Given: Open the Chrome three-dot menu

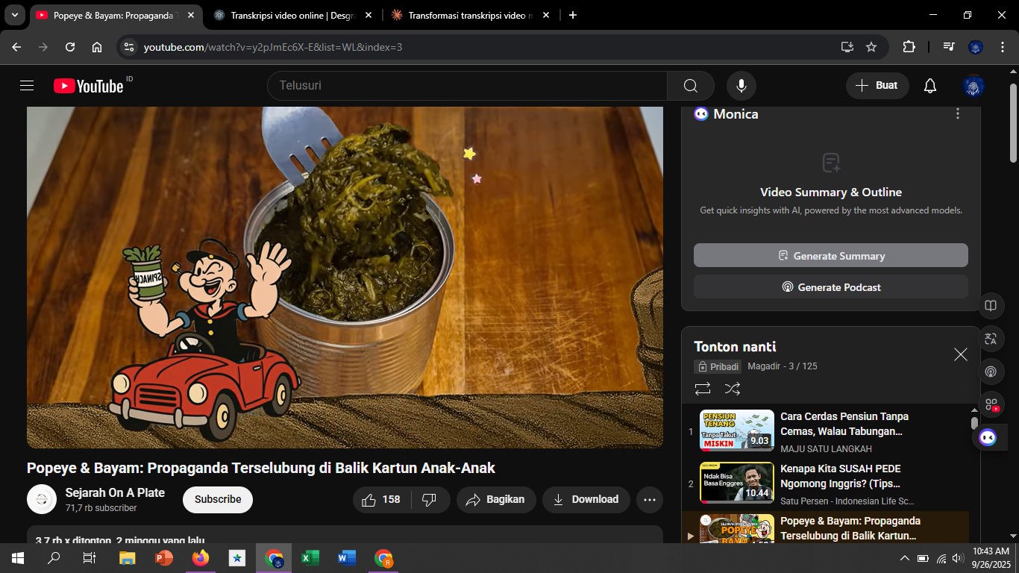Looking at the screenshot, I should tap(1002, 47).
